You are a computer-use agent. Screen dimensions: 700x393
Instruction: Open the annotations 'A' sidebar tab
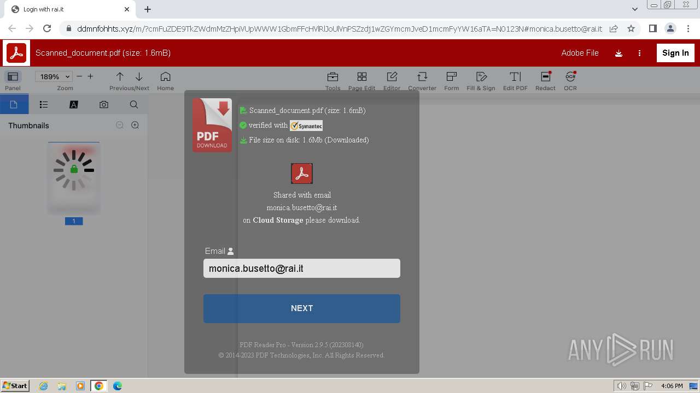pyautogui.click(x=74, y=104)
